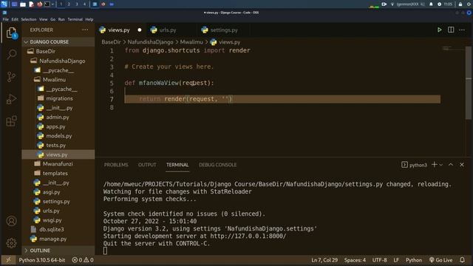
Task: Open the Manage gear icon
Action: [12, 243]
